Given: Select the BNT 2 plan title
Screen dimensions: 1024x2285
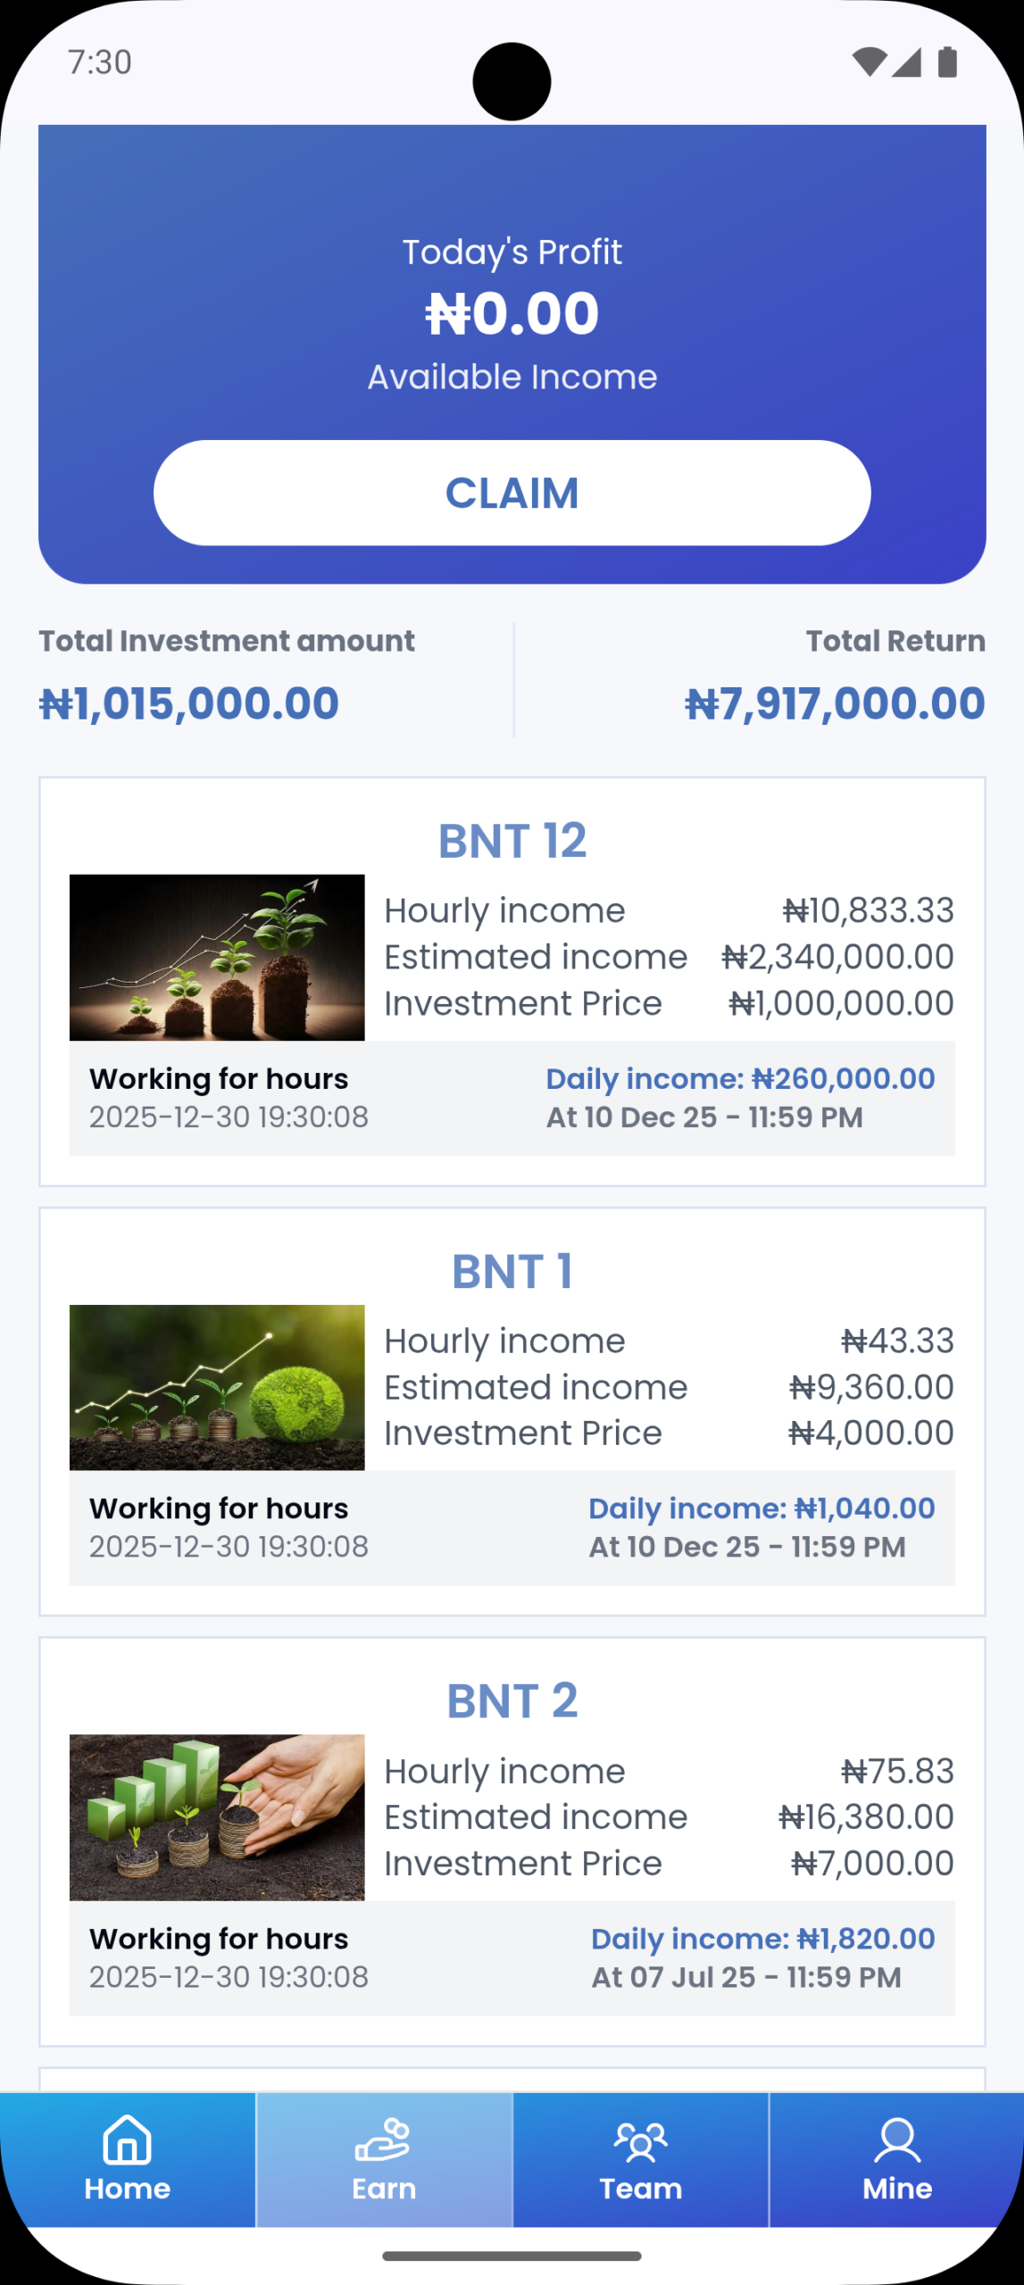Looking at the screenshot, I should coord(512,1700).
